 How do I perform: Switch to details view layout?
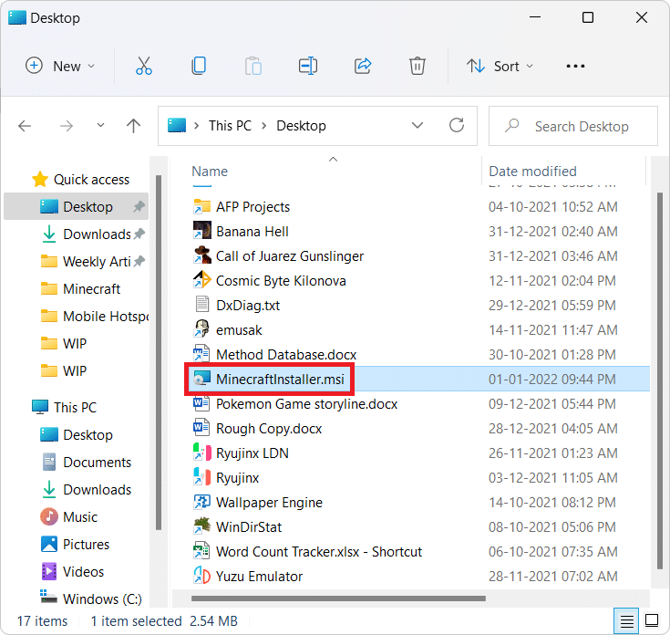[627, 621]
